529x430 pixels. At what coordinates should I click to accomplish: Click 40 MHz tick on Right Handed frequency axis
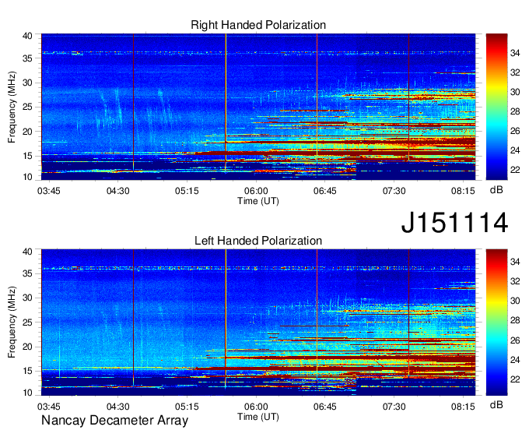point(28,36)
